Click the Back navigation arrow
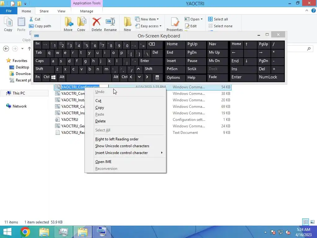Image resolution: width=317 pixels, height=238 pixels. 6,49
